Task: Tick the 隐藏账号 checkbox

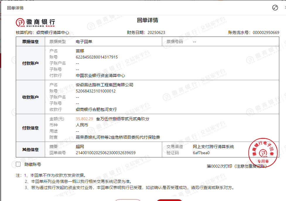Action: pyautogui.click(x=18, y=164)
